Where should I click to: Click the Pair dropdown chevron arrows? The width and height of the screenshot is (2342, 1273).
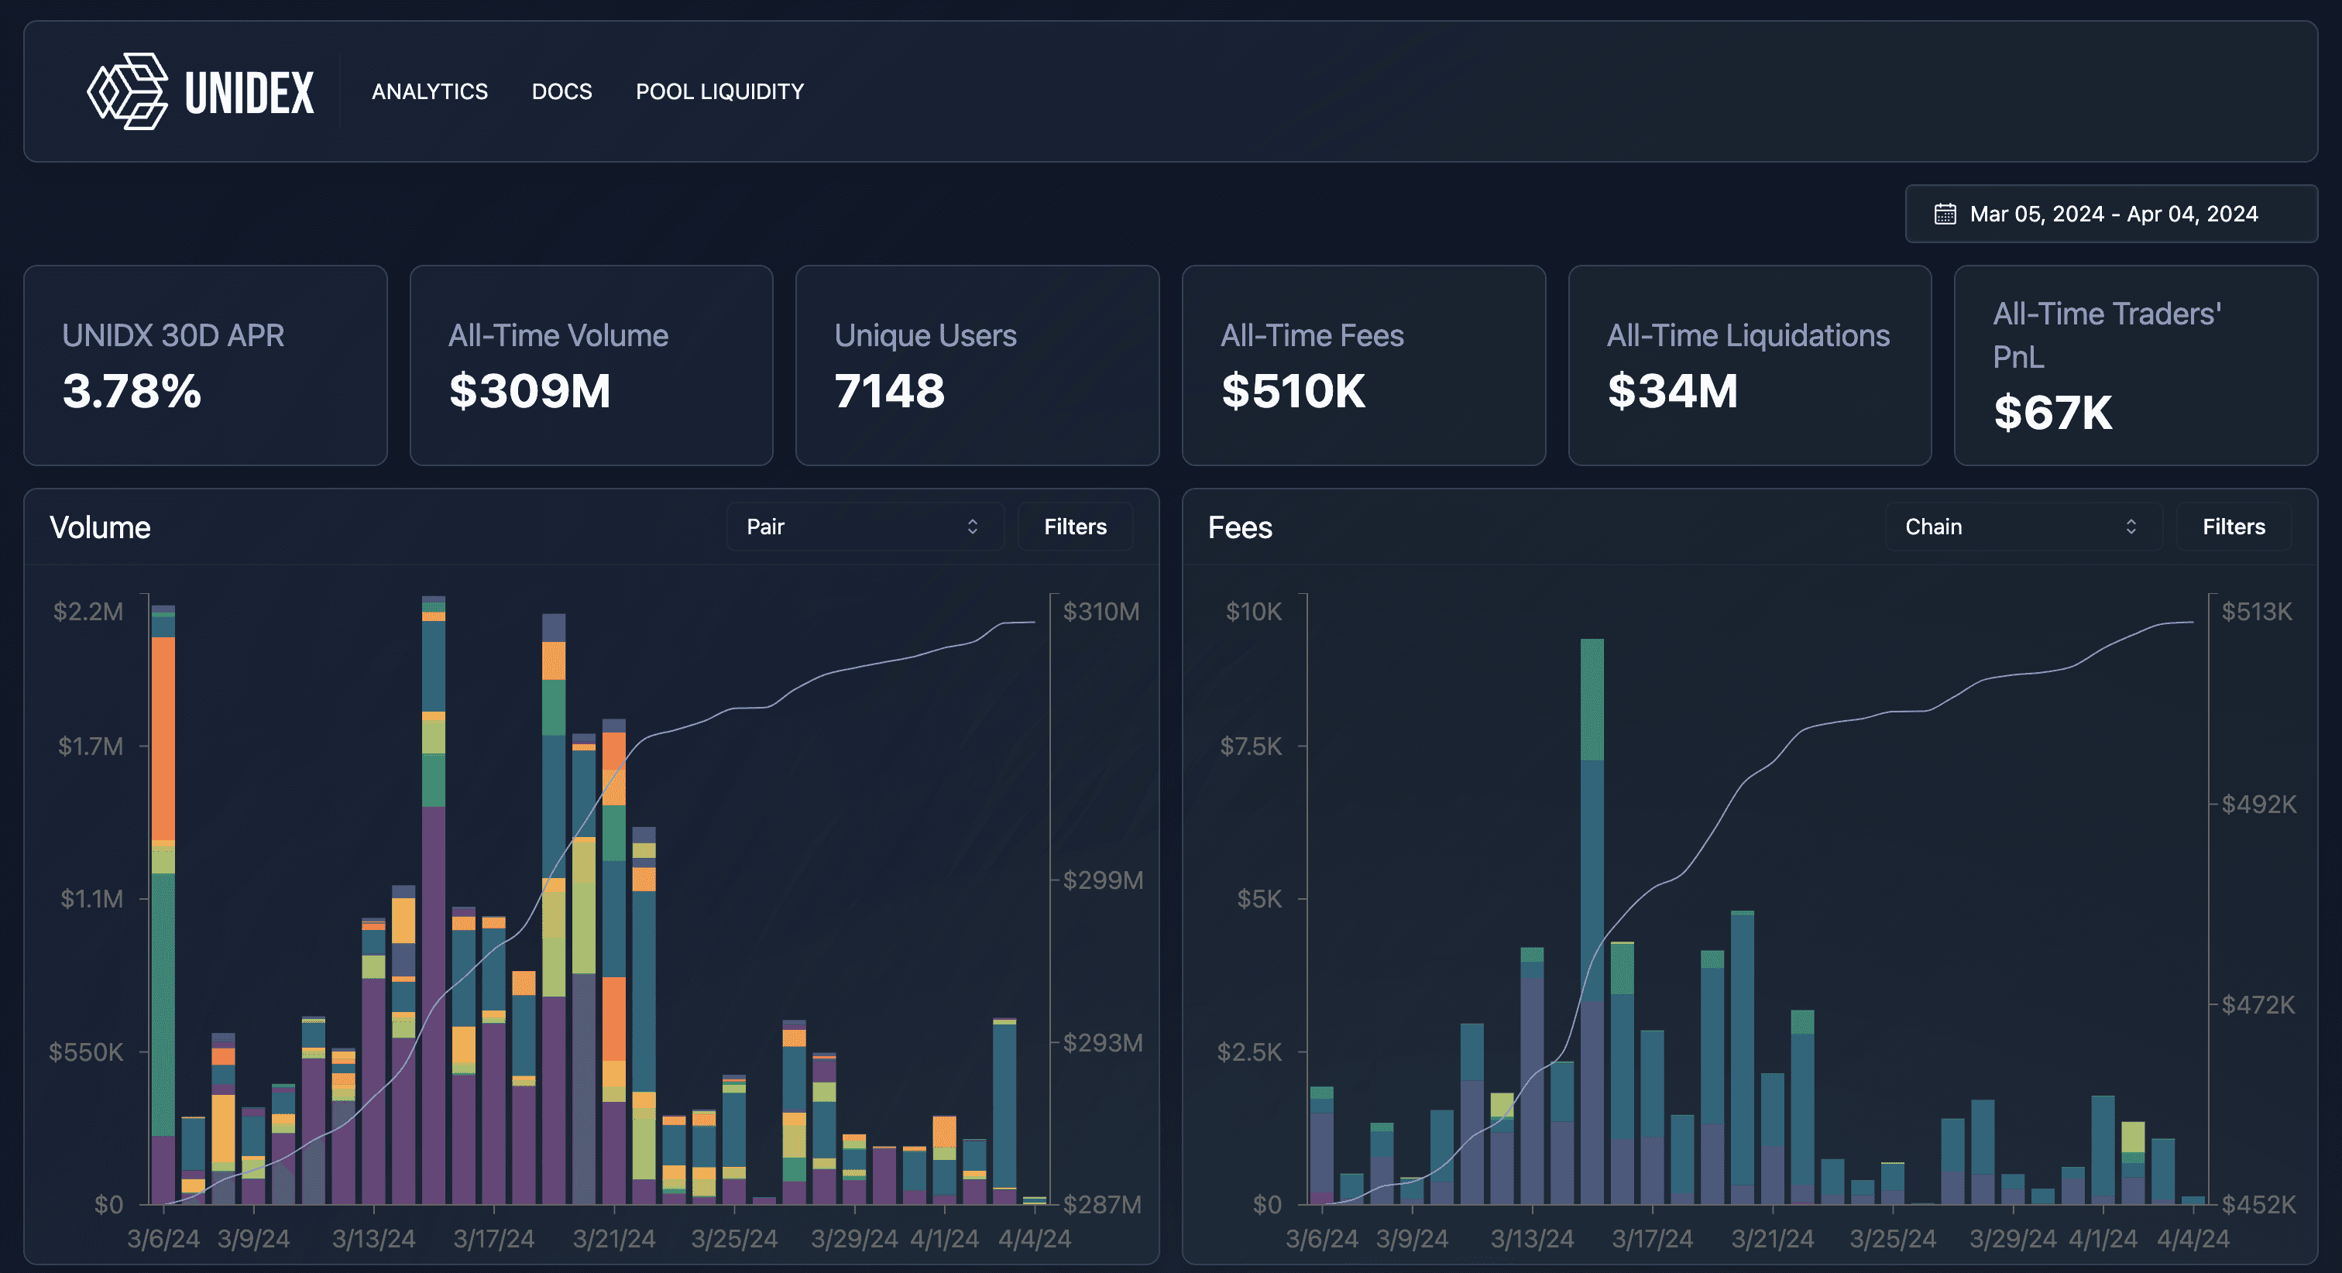(x=972, y=527)
